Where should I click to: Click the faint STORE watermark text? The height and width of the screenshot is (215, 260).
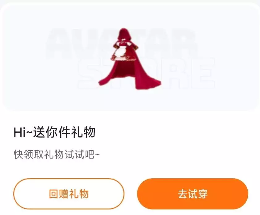(146, 74)
